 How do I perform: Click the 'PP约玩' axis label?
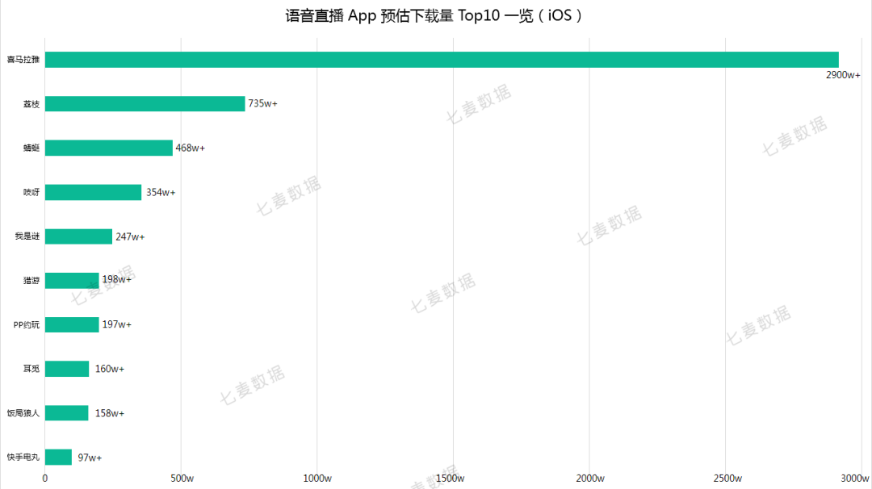point(27,324)
